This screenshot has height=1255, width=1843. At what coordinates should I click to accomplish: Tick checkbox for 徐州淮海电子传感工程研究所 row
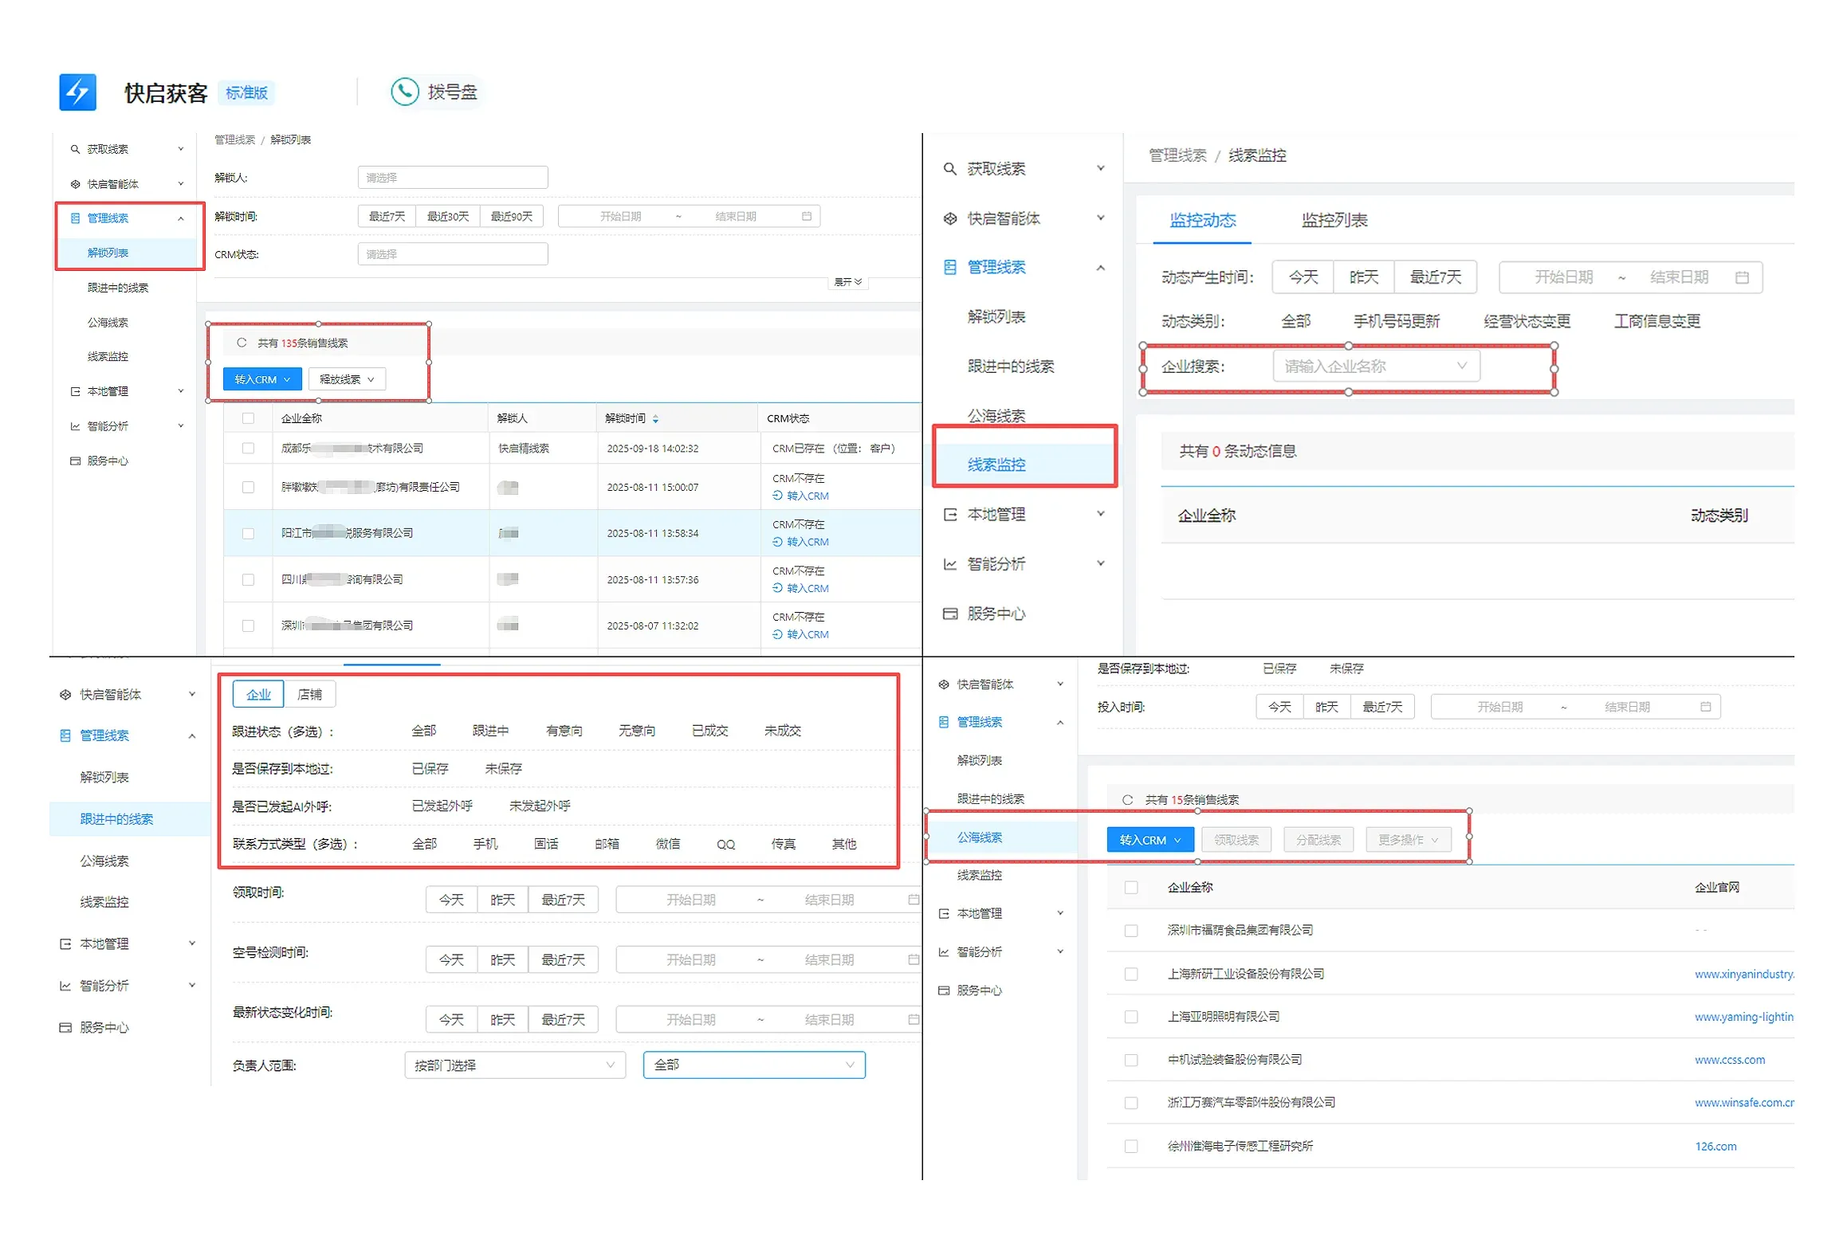point(1130,1146)
